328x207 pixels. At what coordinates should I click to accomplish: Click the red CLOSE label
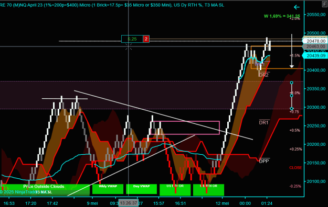[295, 168]
